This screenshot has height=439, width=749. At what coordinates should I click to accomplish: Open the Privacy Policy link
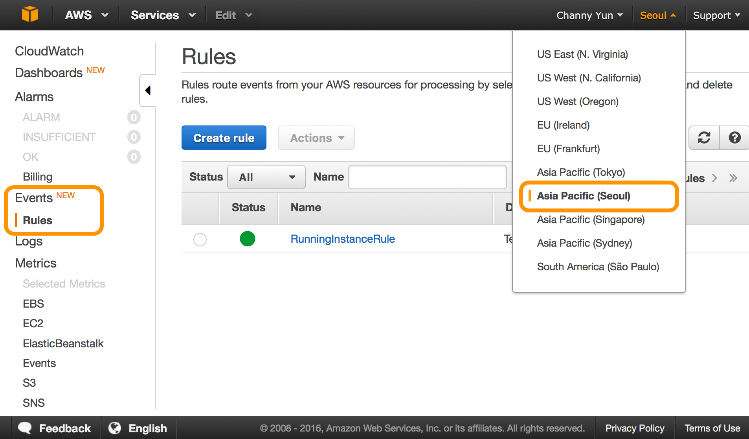pos(635,428)
